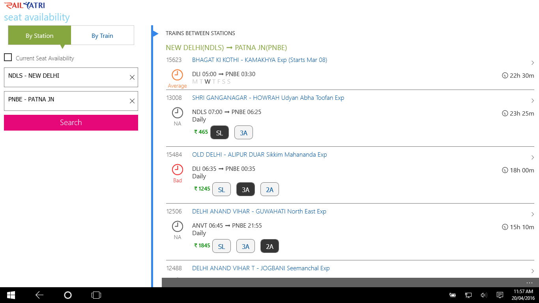The image size is (539, 303).
Task: Open the app bar ellipsis menu
Action: pos(530,282)
